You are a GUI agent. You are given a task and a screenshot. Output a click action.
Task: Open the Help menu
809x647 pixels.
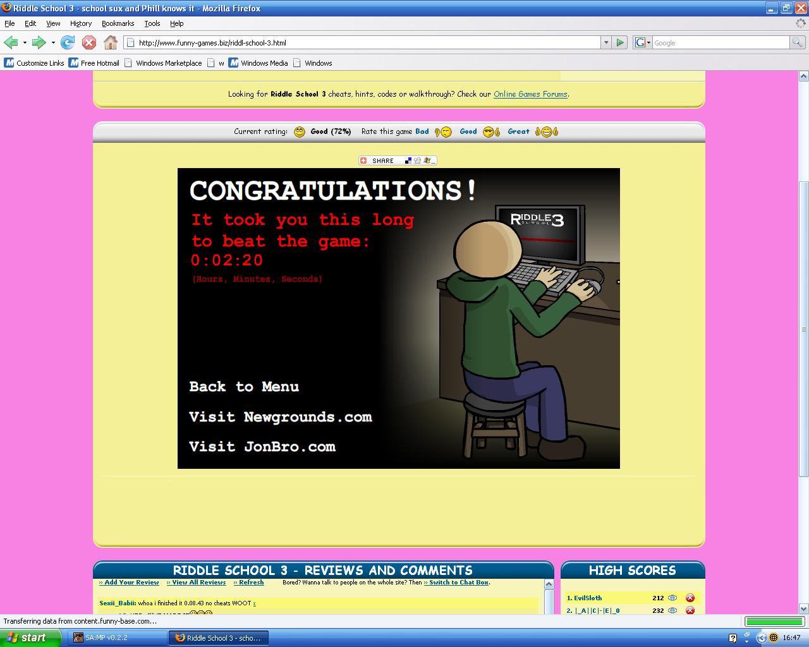[x=176, y=23]
